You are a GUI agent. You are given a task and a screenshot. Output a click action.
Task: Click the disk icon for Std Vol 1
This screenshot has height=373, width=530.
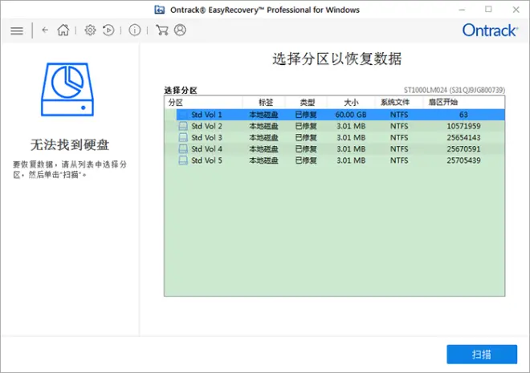click(183, 115)
